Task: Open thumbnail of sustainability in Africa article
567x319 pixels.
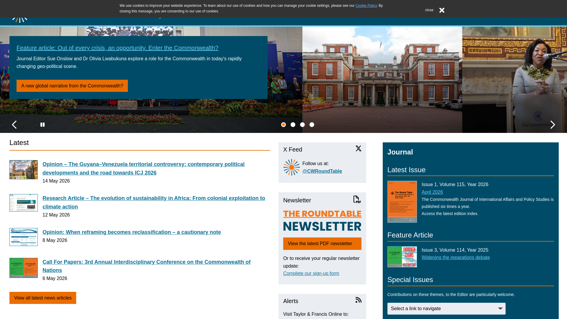Action: click(x=24, y=203)
